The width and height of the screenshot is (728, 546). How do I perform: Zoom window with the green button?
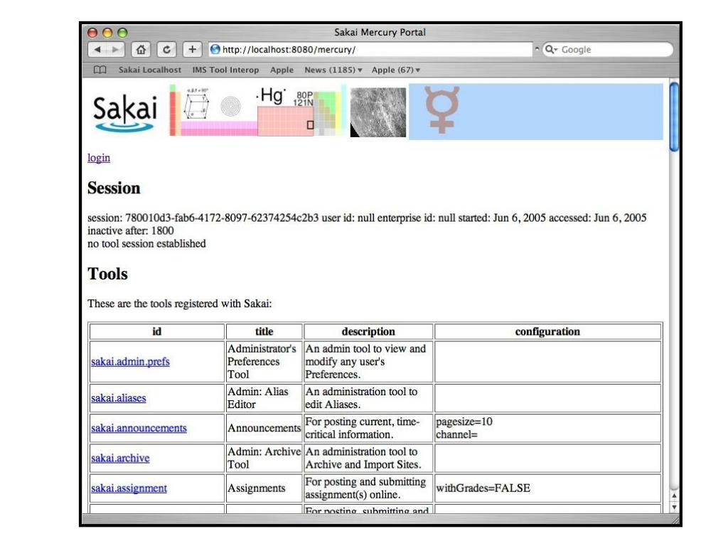(x=122, y=33)
